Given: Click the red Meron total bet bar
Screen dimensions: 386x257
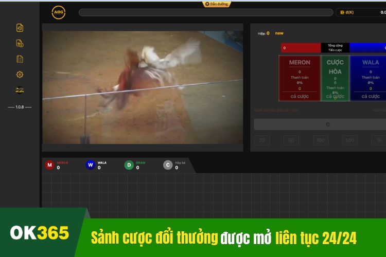Looking at the screenshot, I should (x=301, y=48).
